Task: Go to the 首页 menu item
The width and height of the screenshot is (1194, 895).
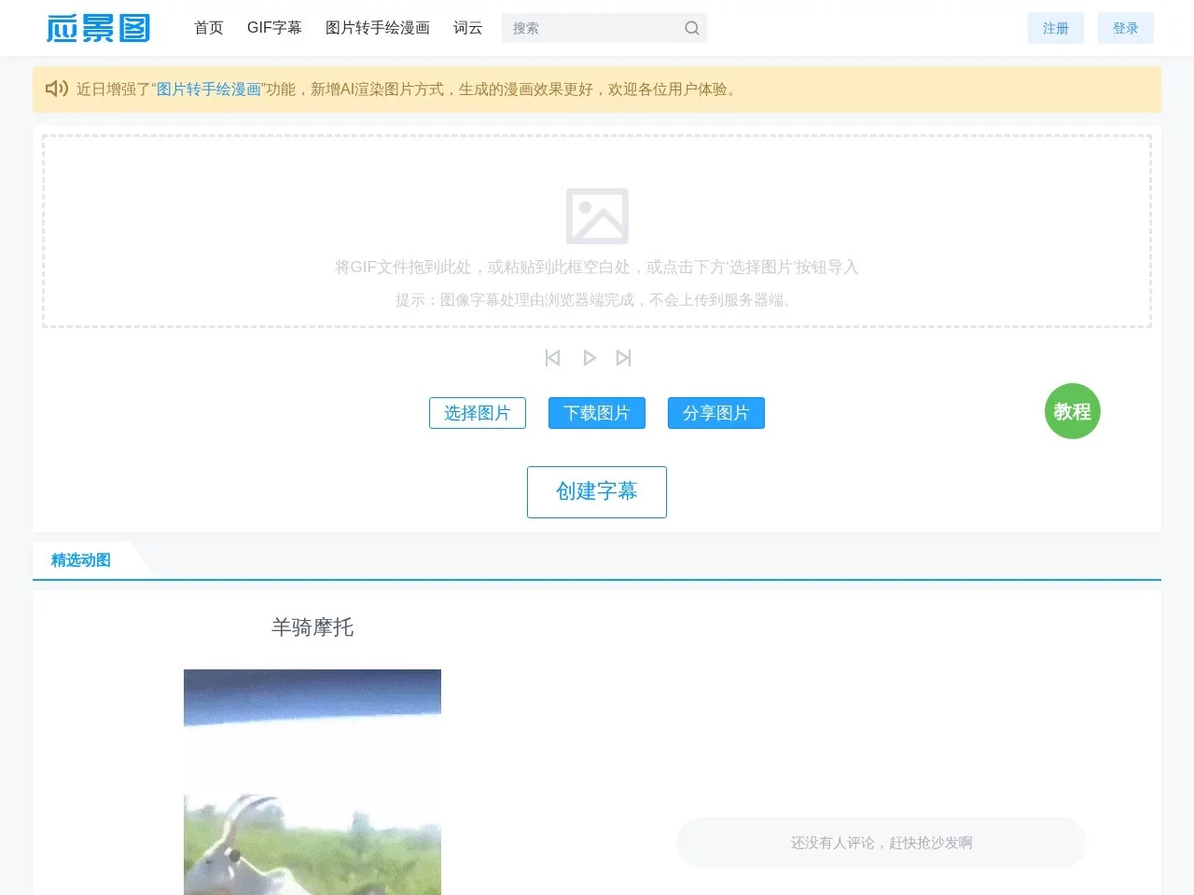Action: tap(208, 28)
